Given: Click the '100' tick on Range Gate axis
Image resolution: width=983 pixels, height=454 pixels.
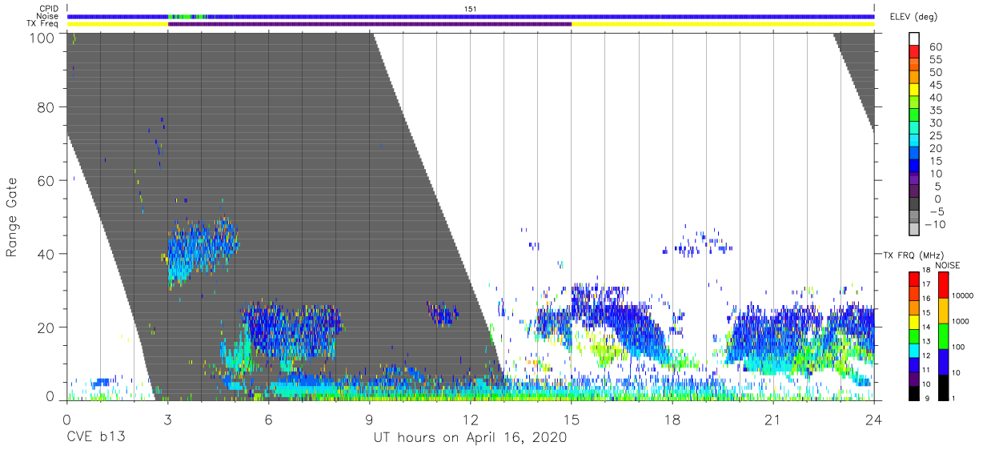Looking at the screenshot, I should click(42, 38).
